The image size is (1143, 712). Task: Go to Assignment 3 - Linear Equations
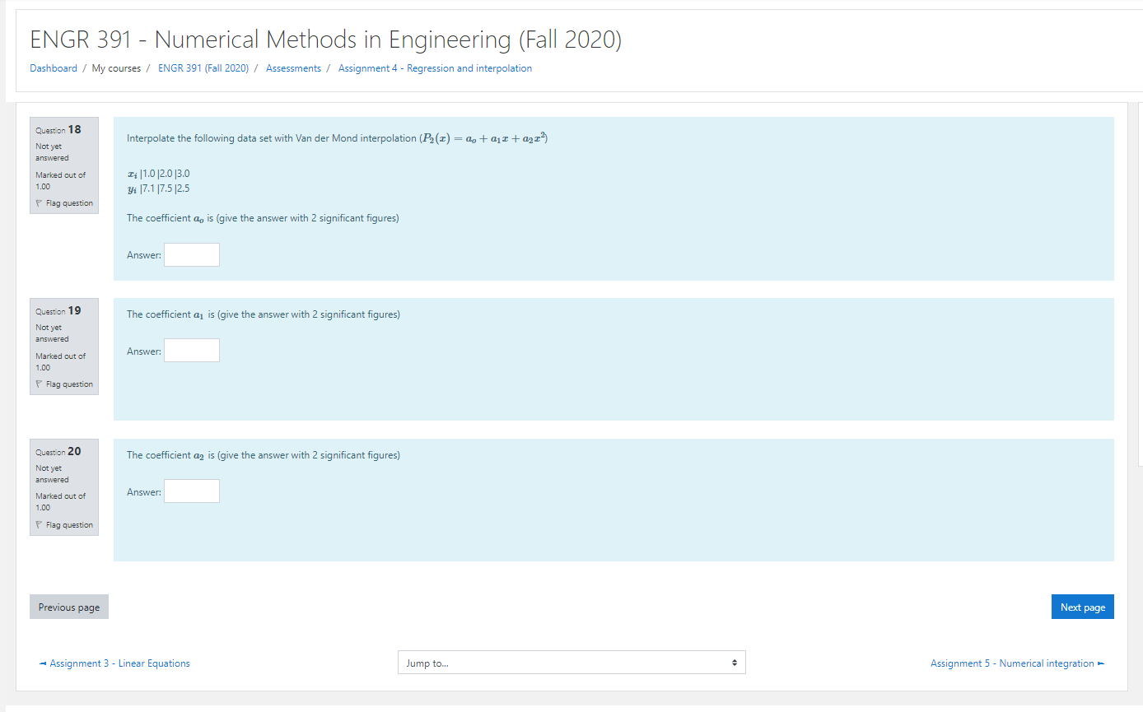(119, 663)
